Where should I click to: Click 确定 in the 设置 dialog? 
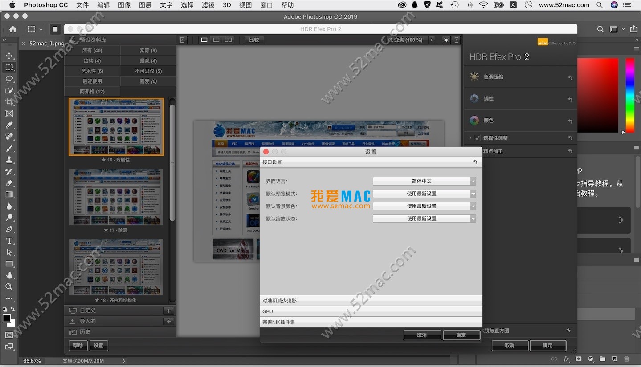[x=461, y=335]
